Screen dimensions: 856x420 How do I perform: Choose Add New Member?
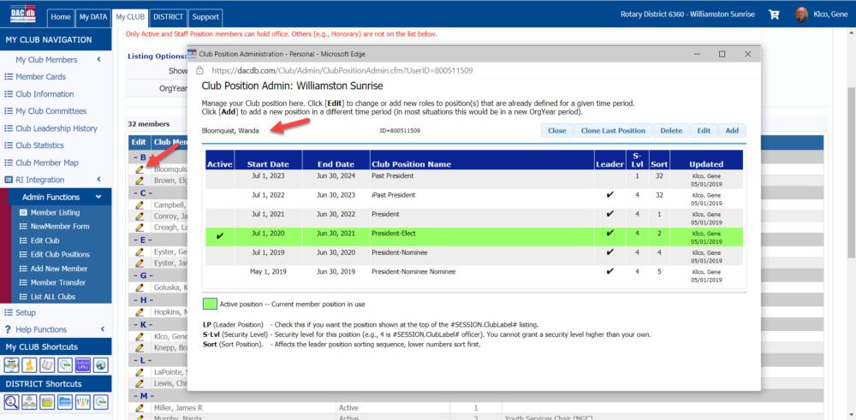(61, 269)
